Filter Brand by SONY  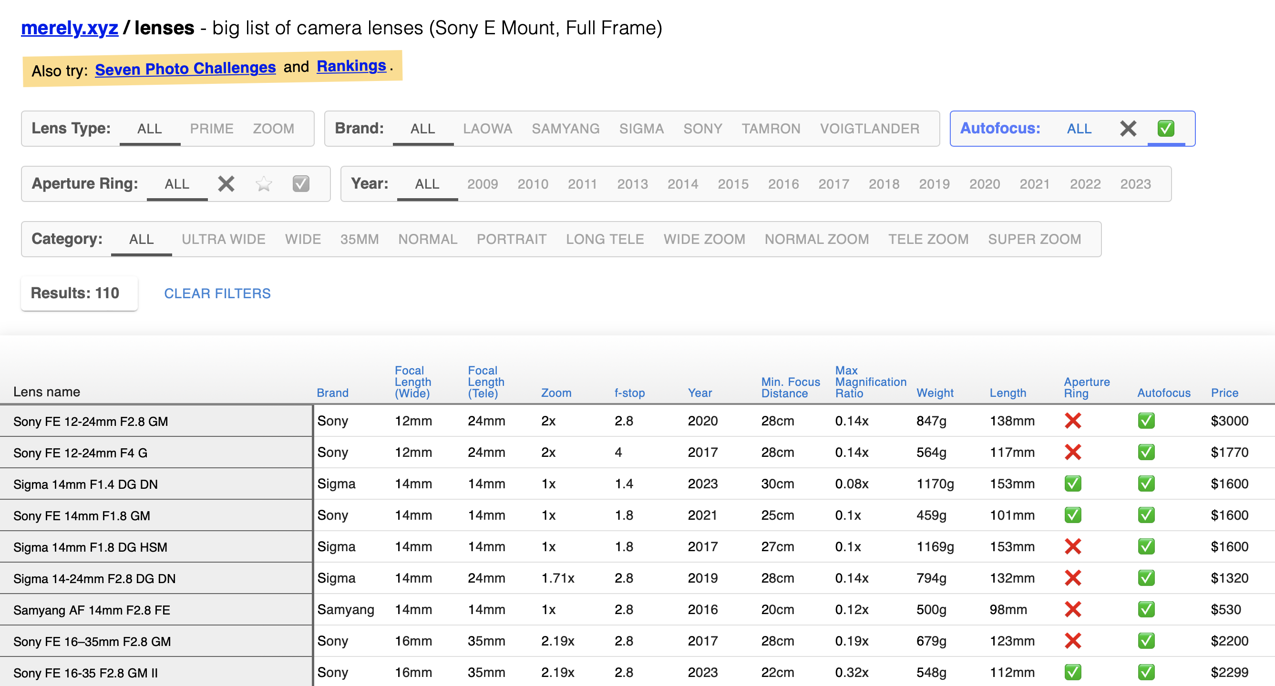pos(703,129)
